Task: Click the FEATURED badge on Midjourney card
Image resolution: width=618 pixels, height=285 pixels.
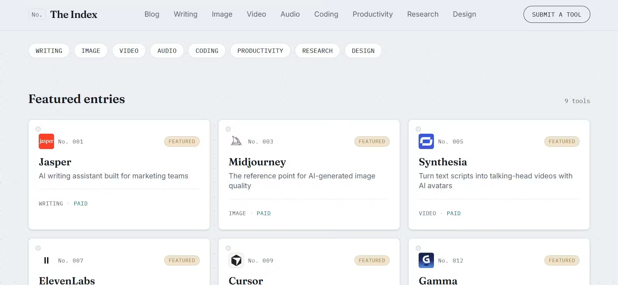Action: [x=372, y=142]
